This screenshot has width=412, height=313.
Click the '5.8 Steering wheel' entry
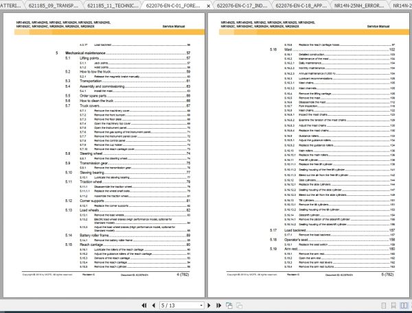128,153
